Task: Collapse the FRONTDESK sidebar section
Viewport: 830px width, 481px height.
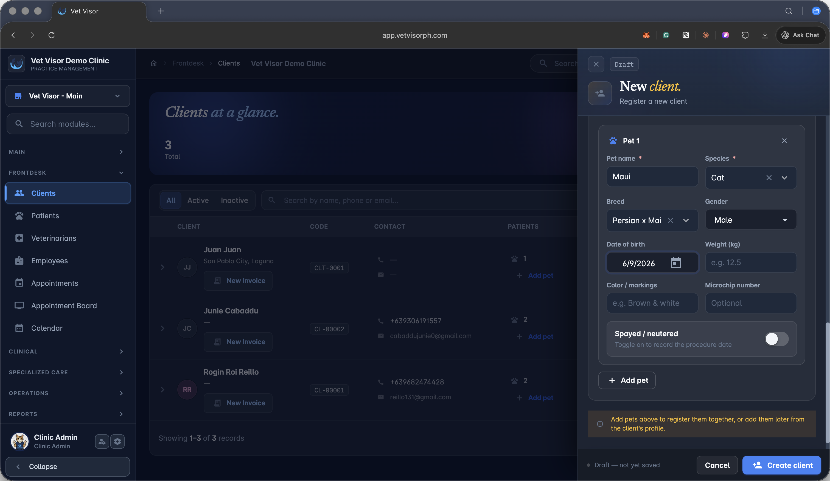Action: [x=66, y=173]
